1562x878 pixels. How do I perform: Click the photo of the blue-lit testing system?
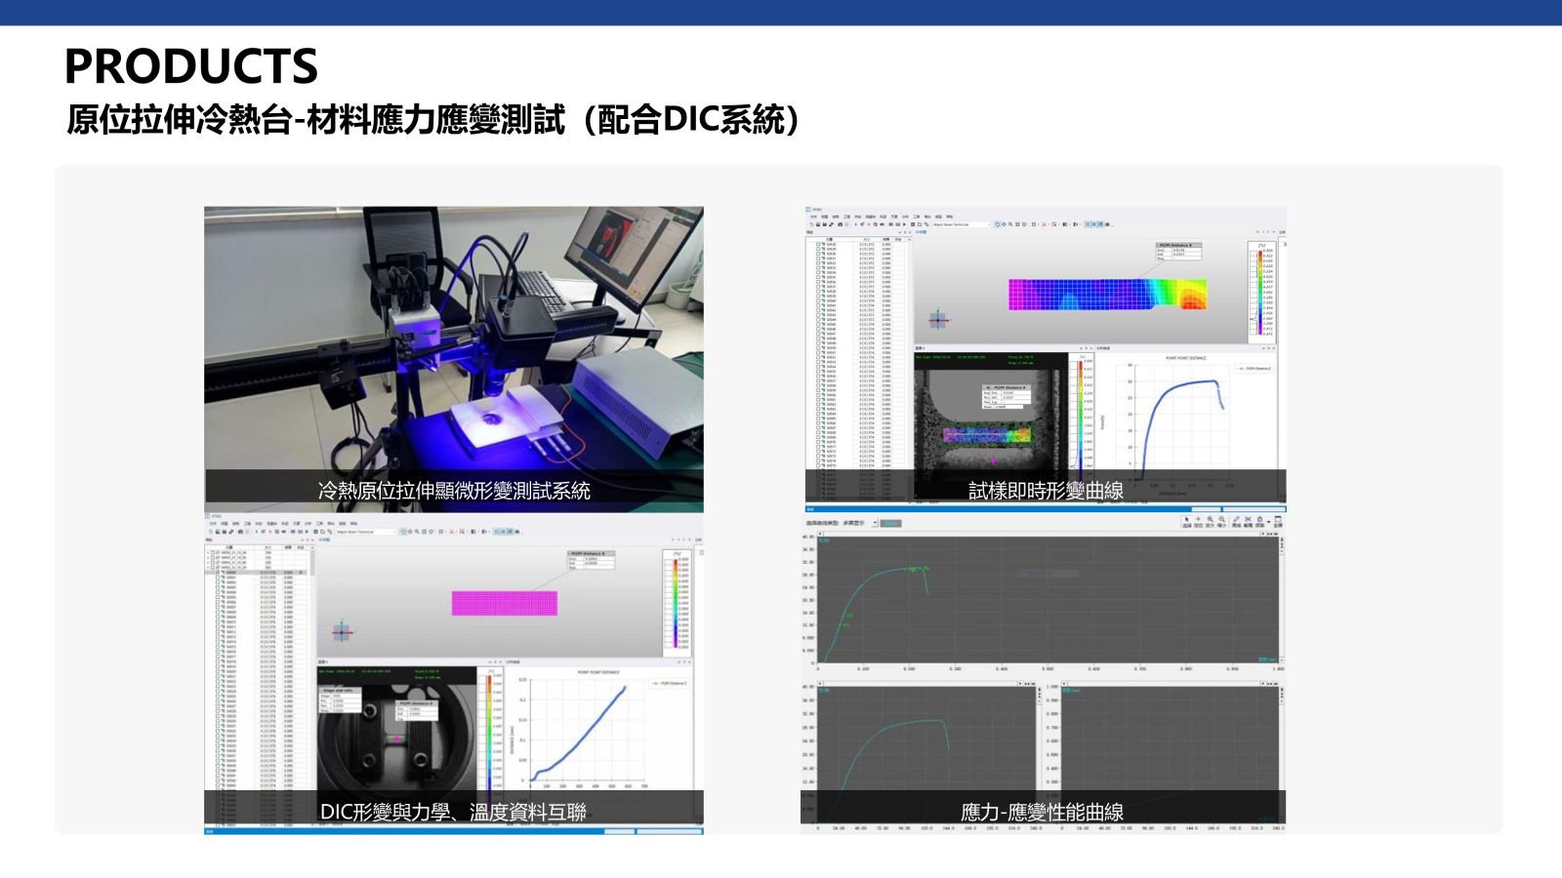(453, 341)
